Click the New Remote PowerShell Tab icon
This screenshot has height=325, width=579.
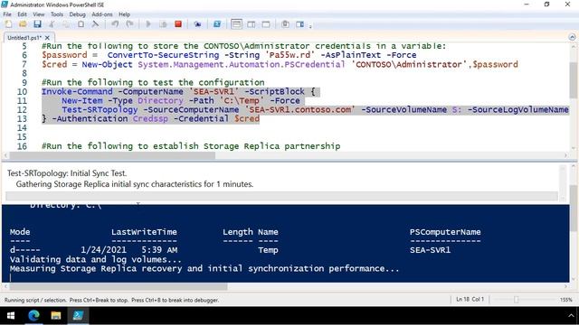(197, 24)
